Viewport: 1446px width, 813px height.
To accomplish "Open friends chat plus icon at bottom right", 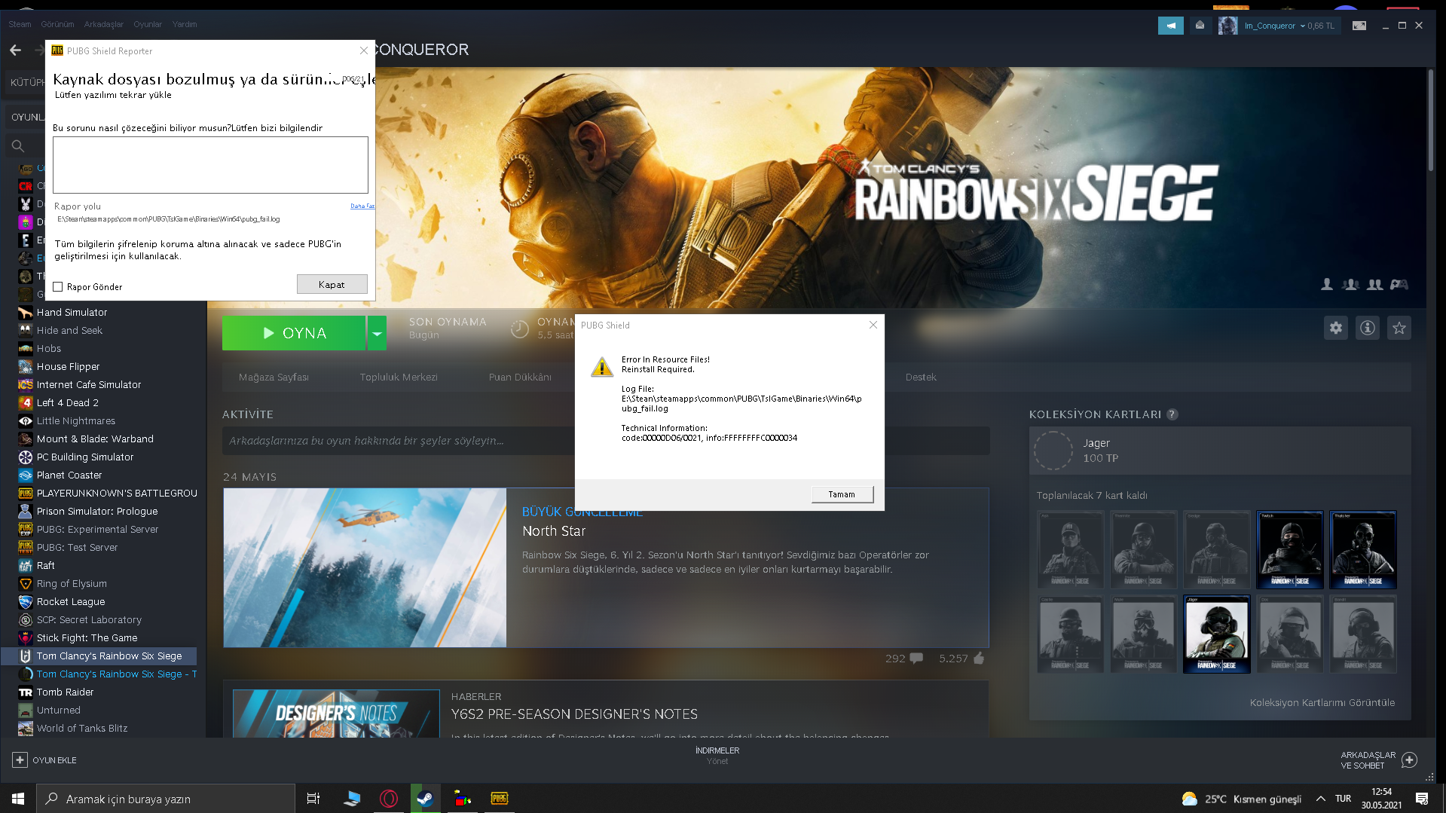I will (1409, 760).
